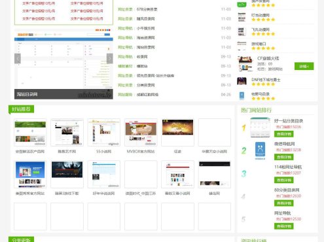
Task: Click 查看详情 button for 好一站分类目录
Action: [283, 134]
